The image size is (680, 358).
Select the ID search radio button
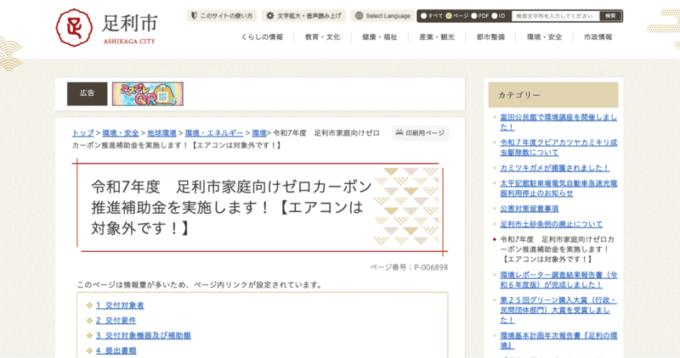495,16
